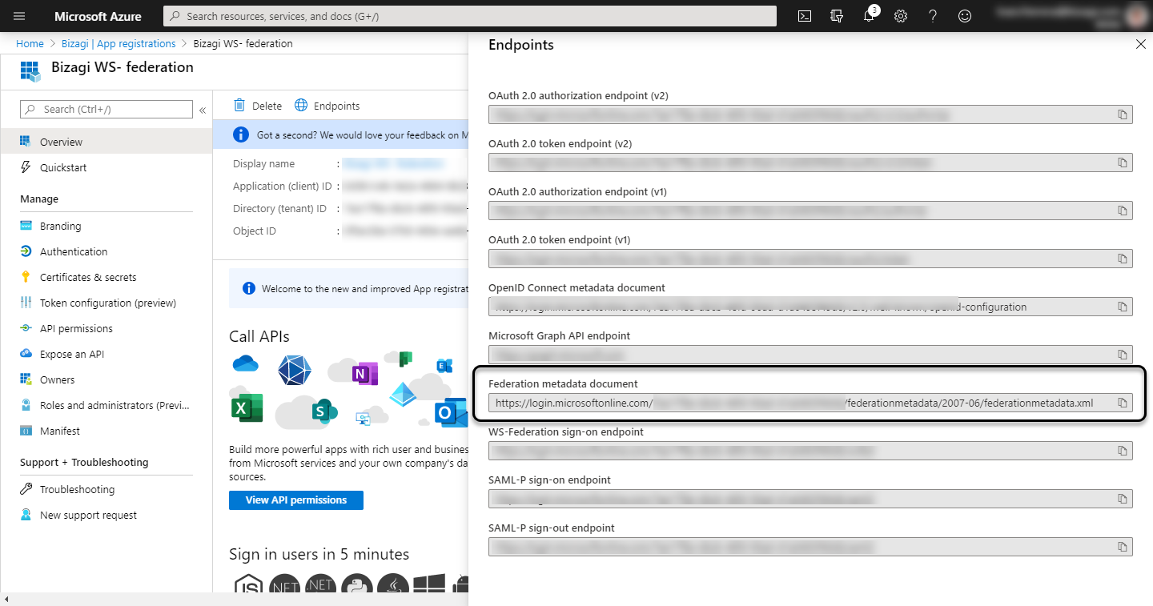Copy the OpenID Connect metadata document URL
The width and height of the screenshot is (1153, 606).
click(x=1123, y=307)
